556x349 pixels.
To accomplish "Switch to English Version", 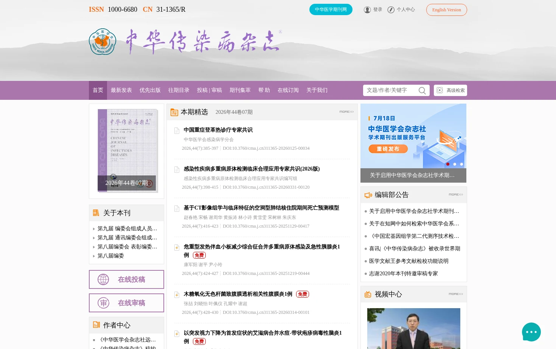I will coord(447,10).
